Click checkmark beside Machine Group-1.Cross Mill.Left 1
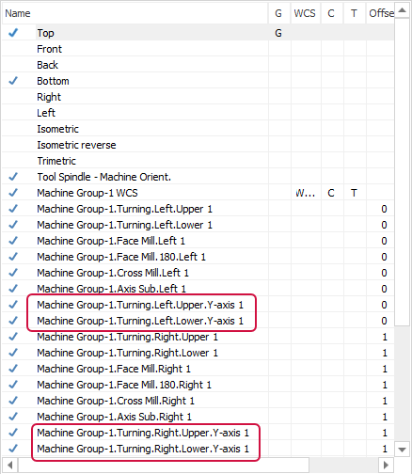Image resolution: width=412 pixels, height=474 pixels. [13, 273]
